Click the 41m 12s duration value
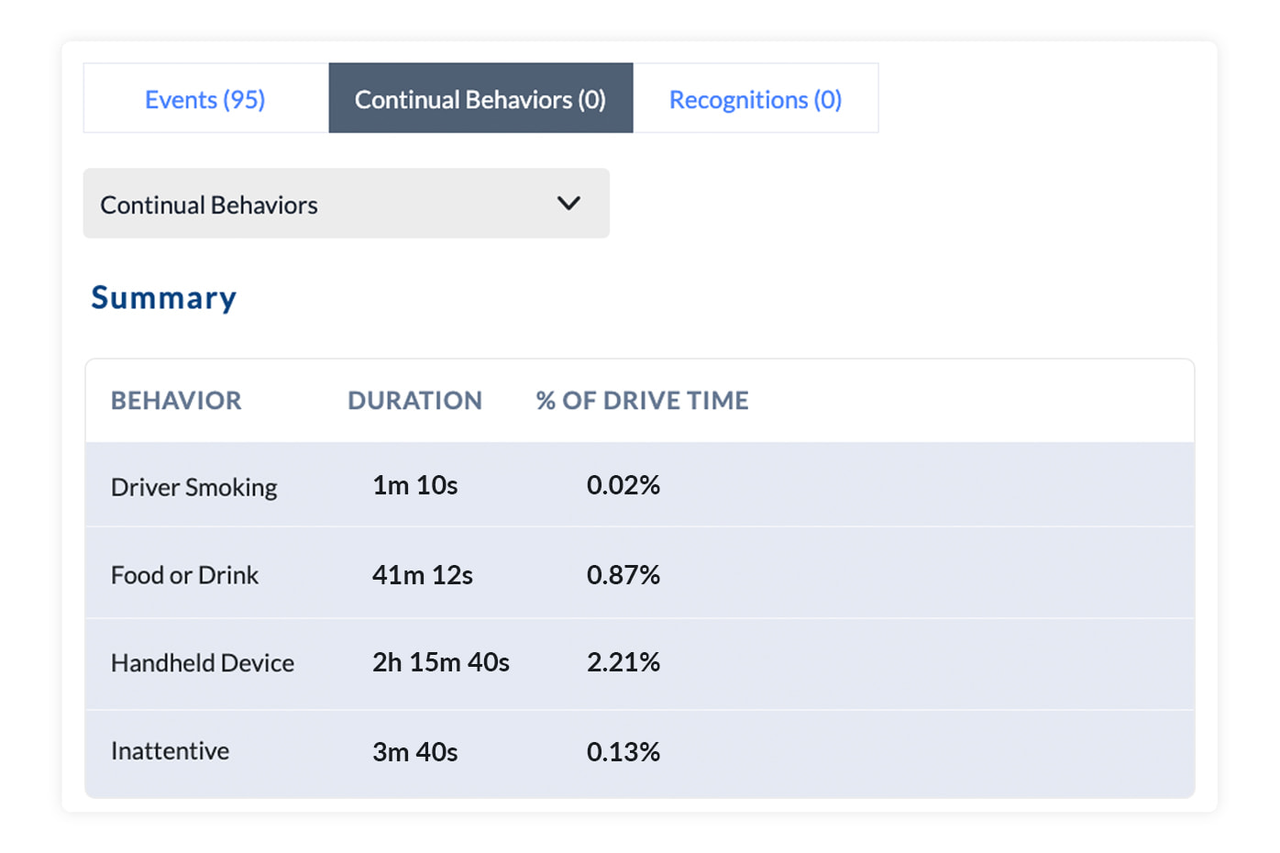1280x853 pixels. point(423,575)
